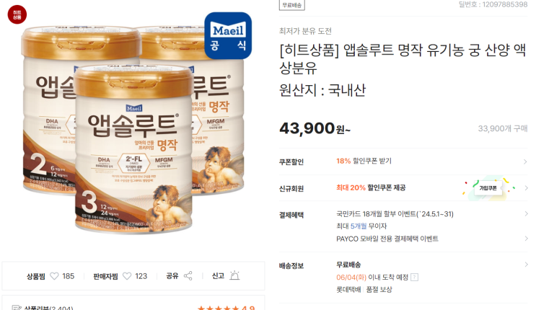Click the question mark help icon by arrival date
The width and height of the screenshot is (536, 310).
click(414, 277)
